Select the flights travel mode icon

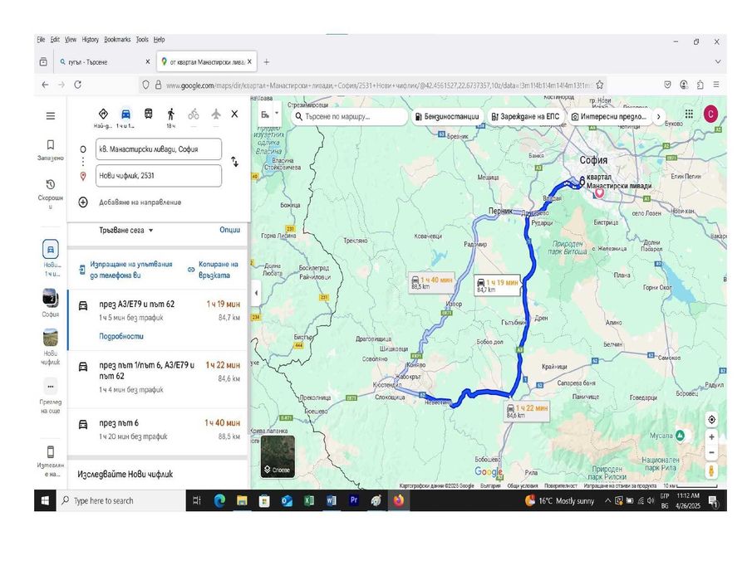pos(216,114)
